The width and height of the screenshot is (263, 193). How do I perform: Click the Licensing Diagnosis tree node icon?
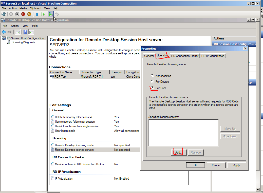coord(8,42)
